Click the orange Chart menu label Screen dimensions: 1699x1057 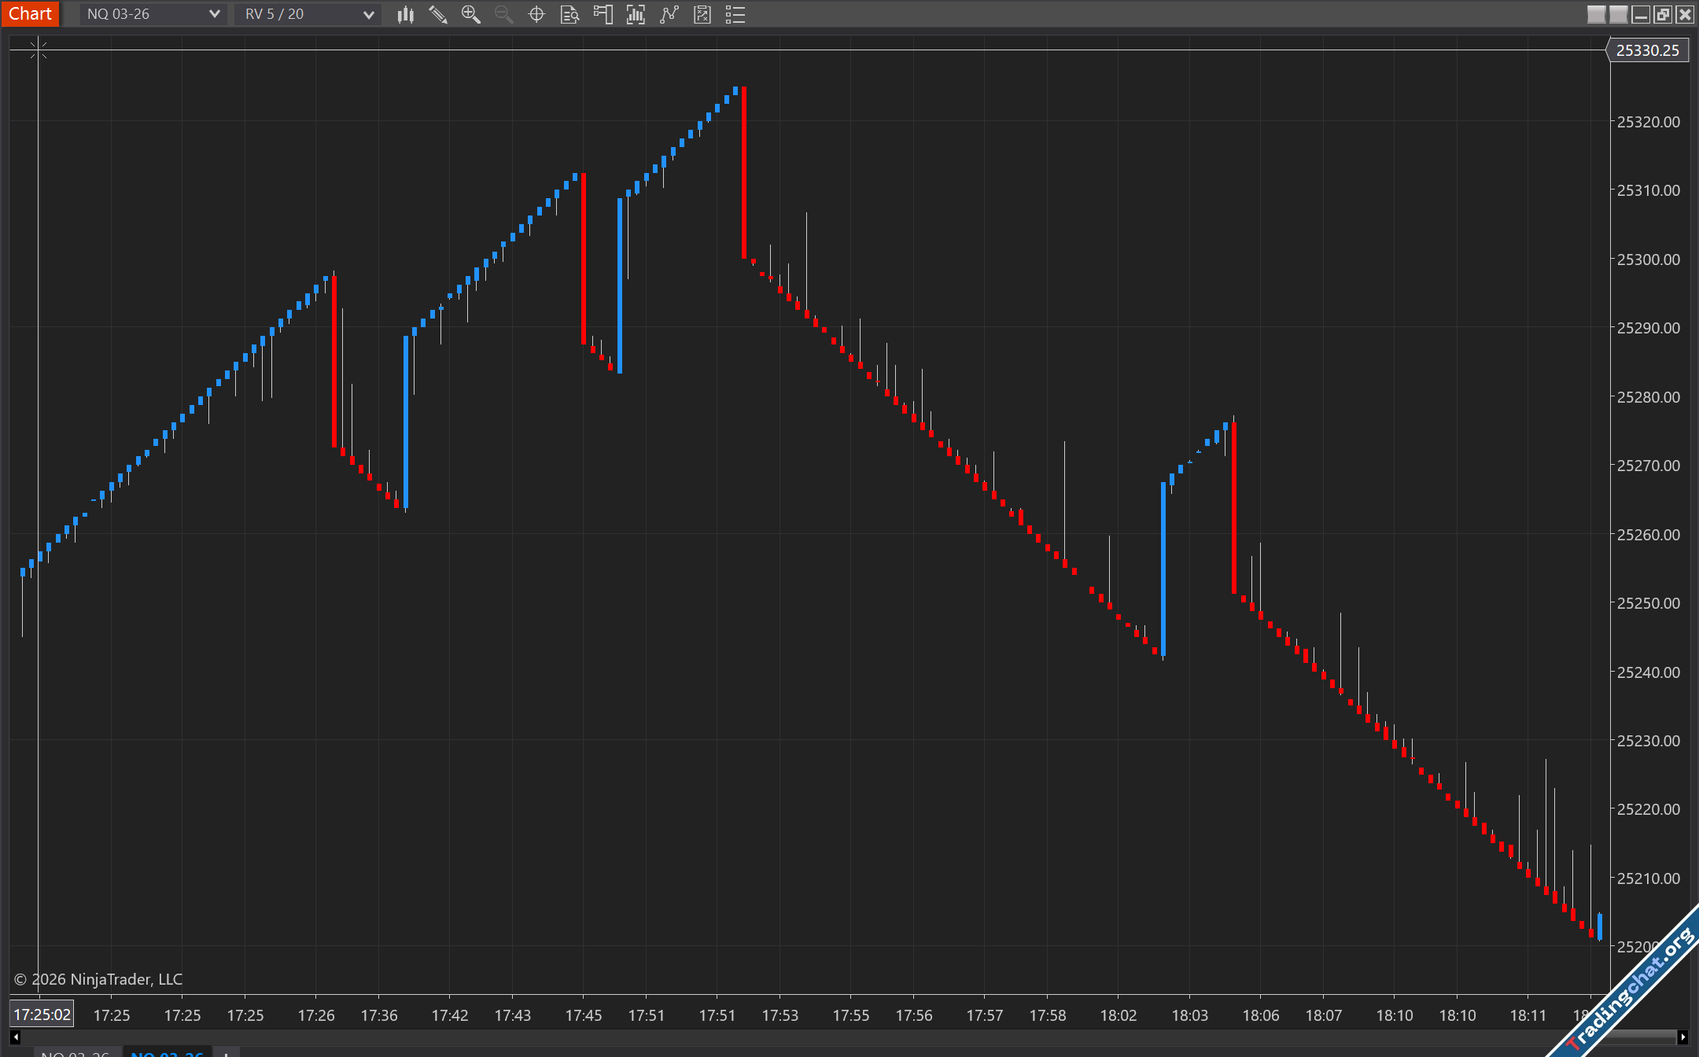pos(30,14)
